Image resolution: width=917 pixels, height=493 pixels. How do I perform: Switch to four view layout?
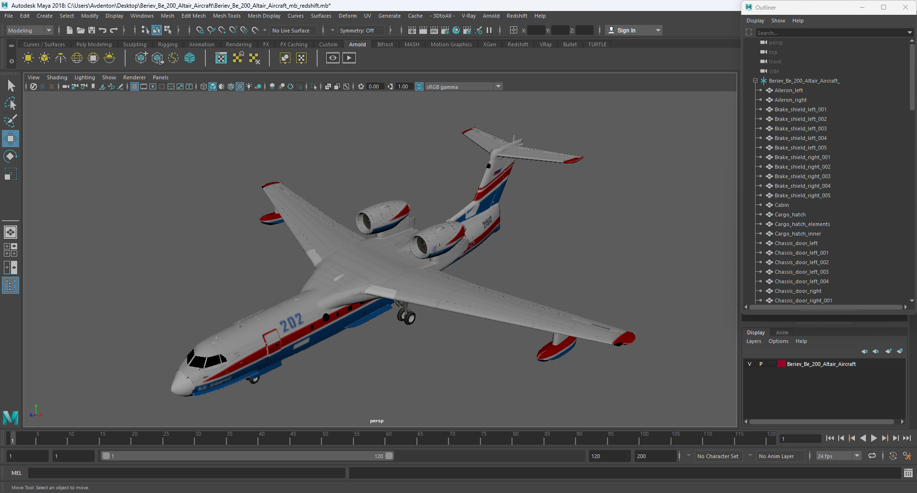11,250
